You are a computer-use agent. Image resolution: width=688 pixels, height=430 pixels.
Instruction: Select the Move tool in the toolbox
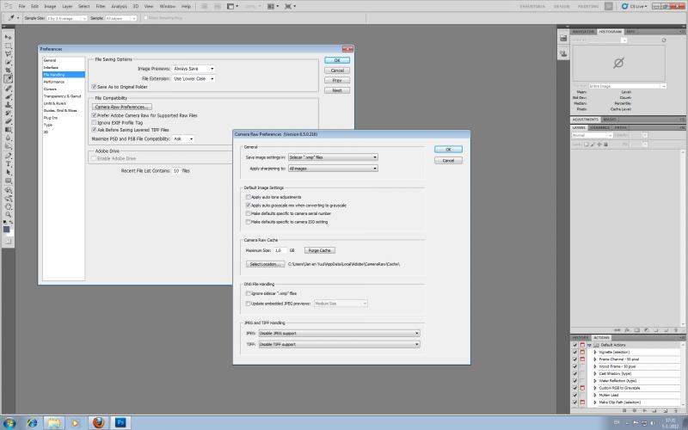(8, 37)
